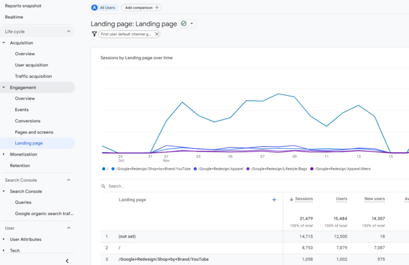Open the Pages and screens report

tap(34, 132)
